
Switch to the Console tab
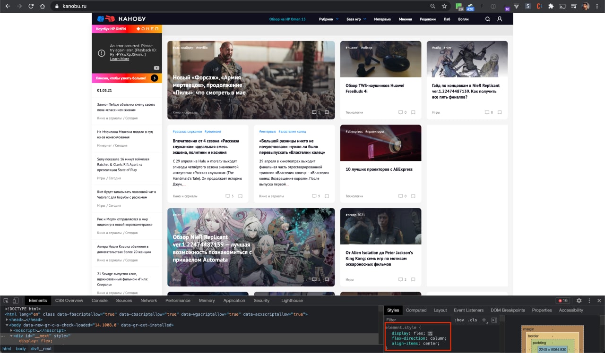coord(100,300)
